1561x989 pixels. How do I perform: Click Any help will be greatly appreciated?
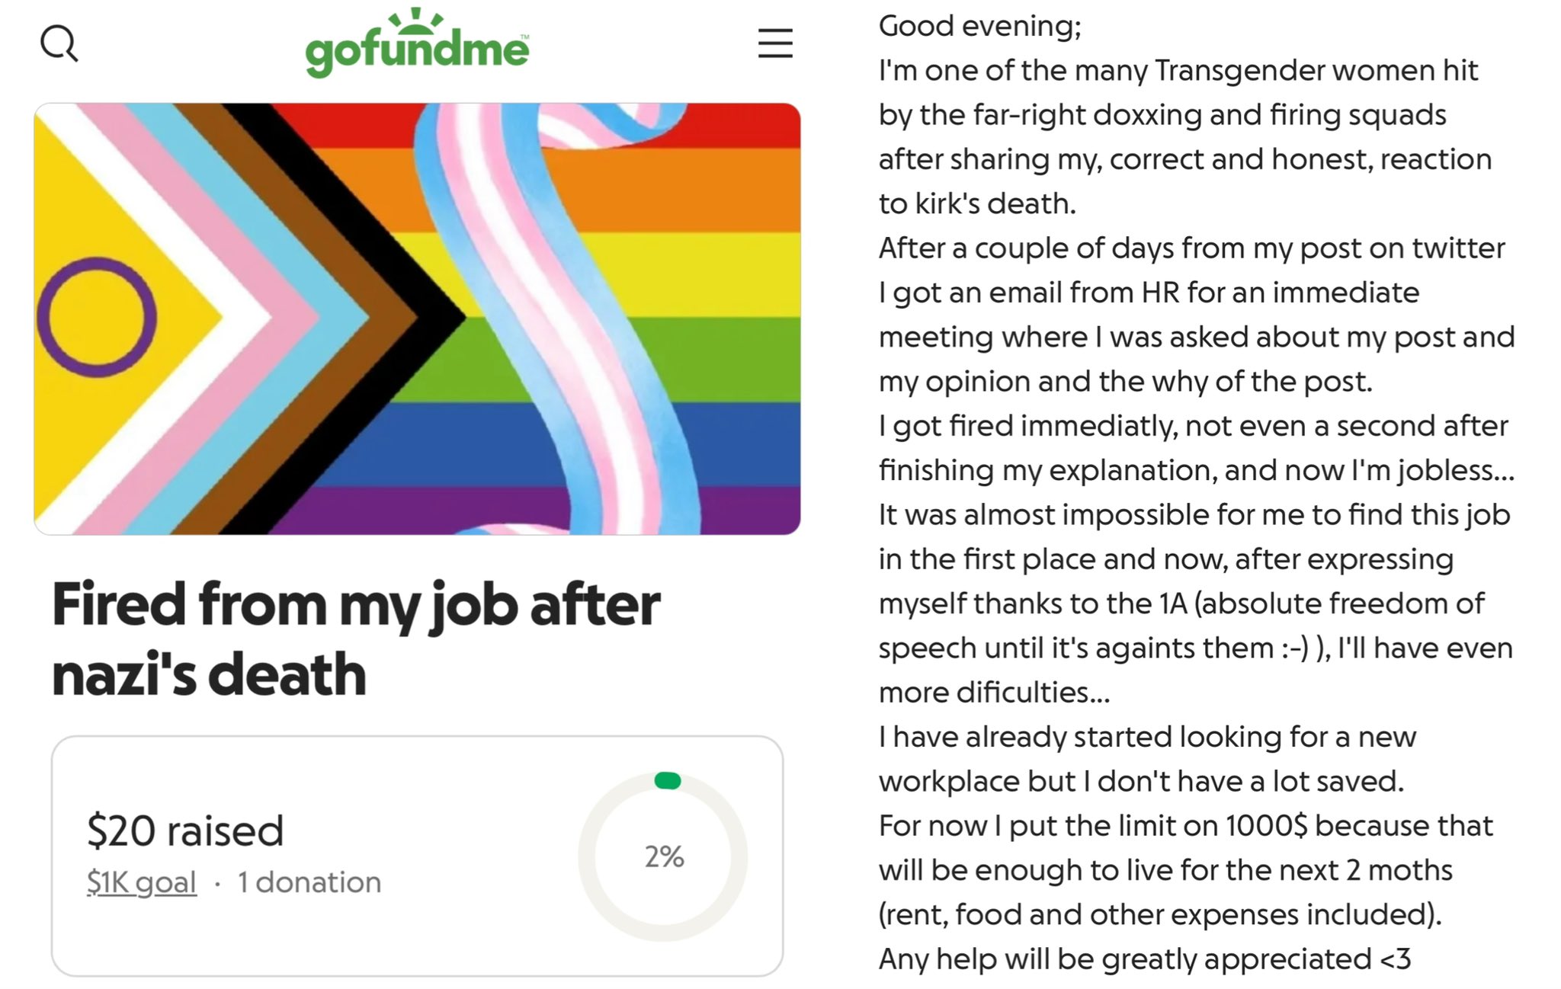click(1145, 959)
